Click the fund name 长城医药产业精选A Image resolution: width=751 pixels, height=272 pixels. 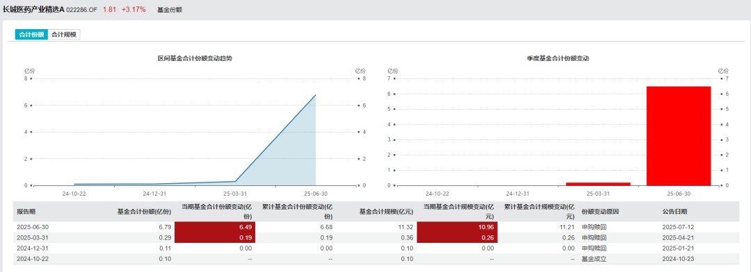click(33, 10)
